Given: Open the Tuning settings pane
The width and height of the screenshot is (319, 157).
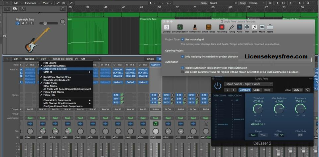Looking at the screenshot, I should [x=231, y=29].
